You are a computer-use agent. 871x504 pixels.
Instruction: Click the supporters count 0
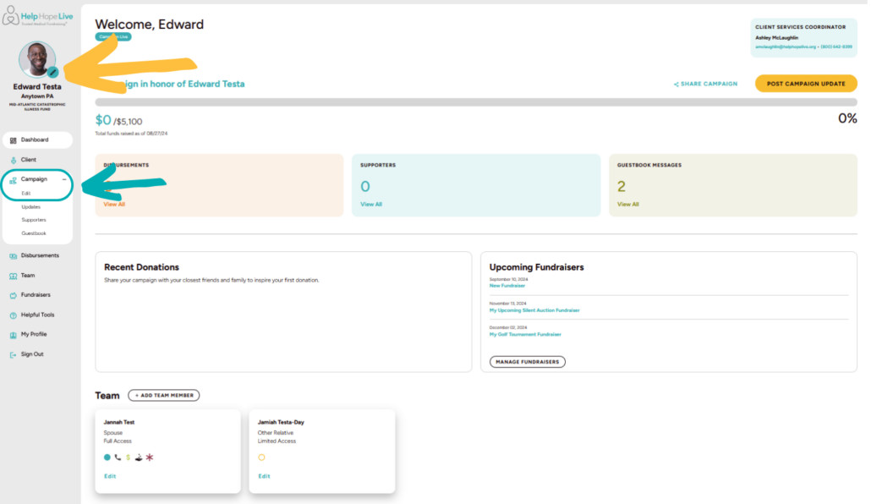pos(365,186)
